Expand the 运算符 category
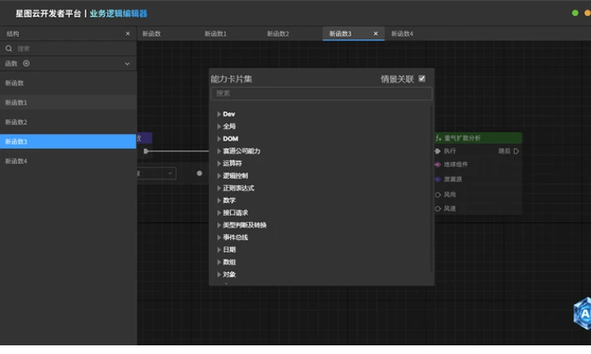Screen dimensions: 591x354 pyautogui.click(x=219, y=164)
